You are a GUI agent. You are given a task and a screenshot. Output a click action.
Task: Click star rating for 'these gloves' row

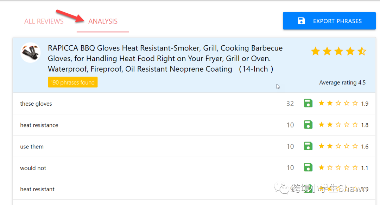(338, 103)
